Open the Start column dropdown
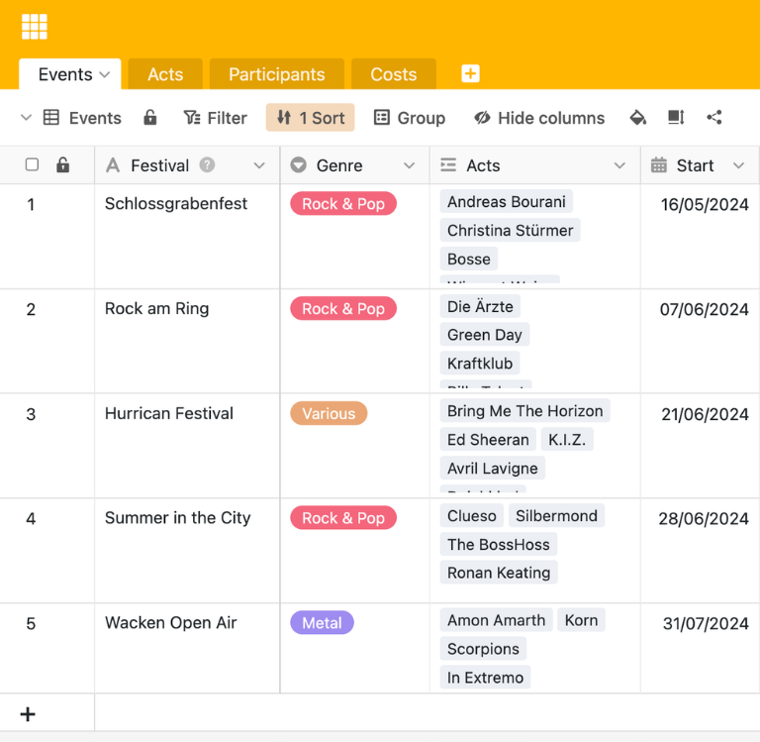Screen dimensions: 760x742 pyautogui.click(x=738, y=165)
